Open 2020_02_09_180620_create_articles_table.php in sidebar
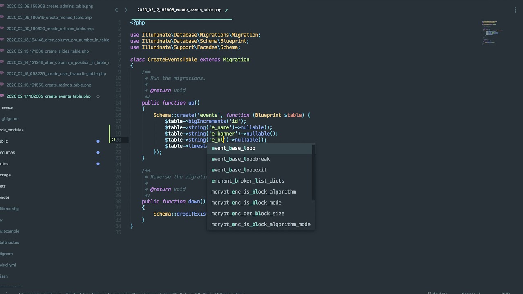 [50, 29]
